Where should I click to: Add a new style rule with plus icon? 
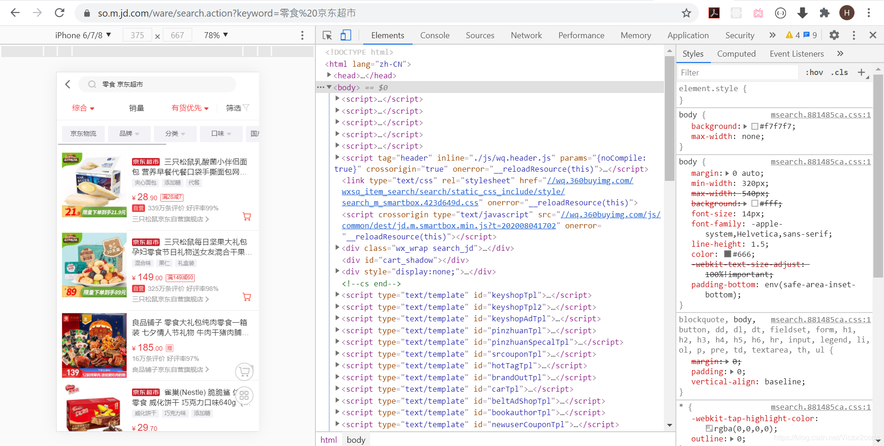coord(861,72)
